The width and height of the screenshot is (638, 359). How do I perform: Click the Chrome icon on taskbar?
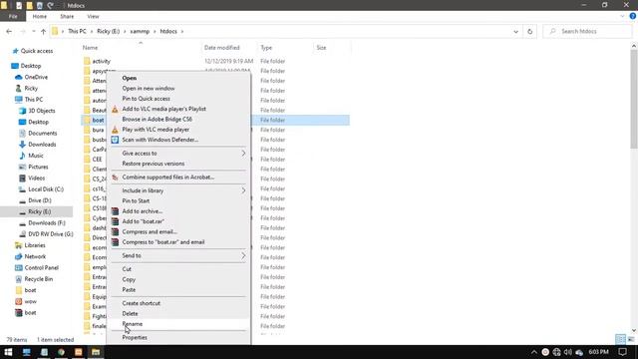tap(61, 352)
